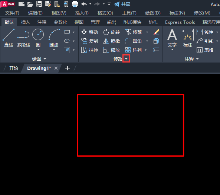The width and height of the screenshot is (220, 195).
Task: Save to web and mobile icon
Action: click(x=66, y=4)
